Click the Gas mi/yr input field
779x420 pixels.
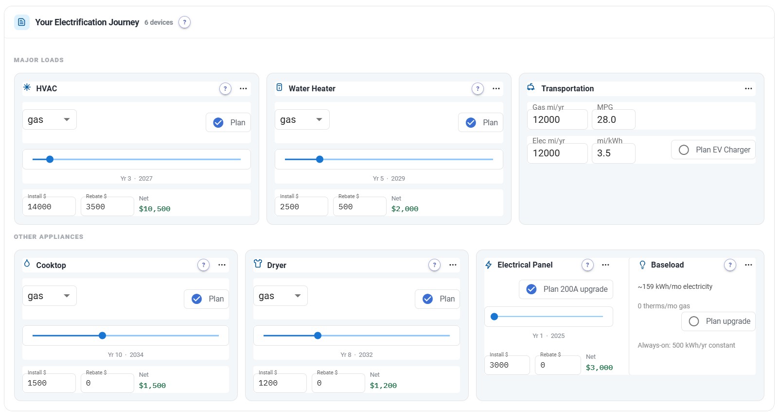tap(557, 119)
